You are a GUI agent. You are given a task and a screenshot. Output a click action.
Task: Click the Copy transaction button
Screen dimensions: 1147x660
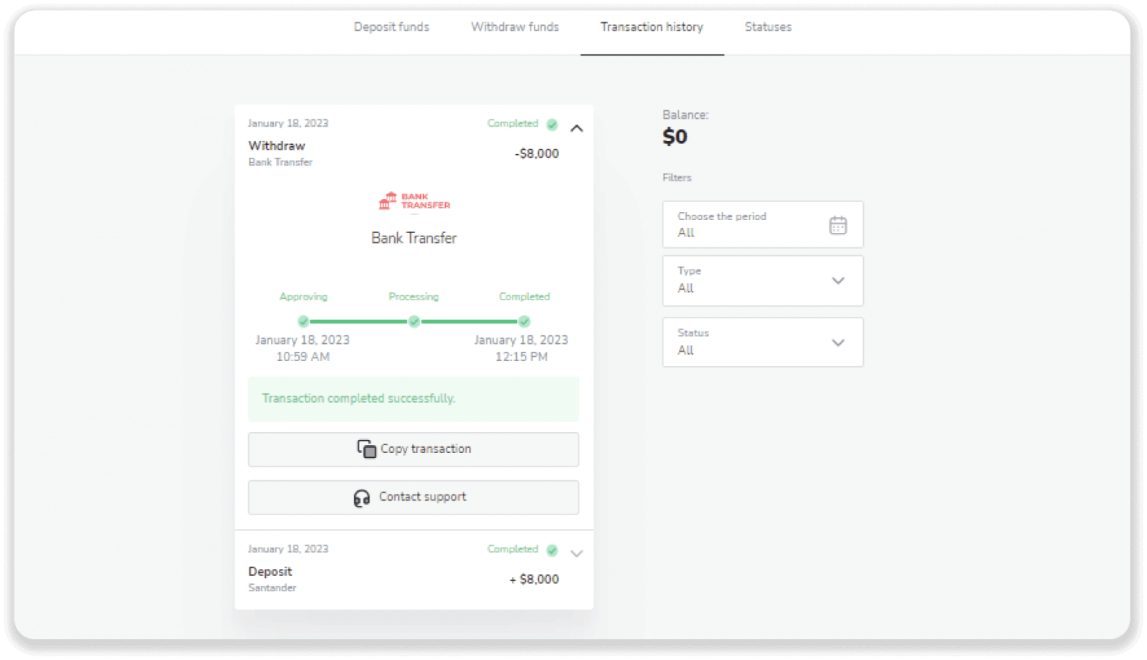click(414, 449)
